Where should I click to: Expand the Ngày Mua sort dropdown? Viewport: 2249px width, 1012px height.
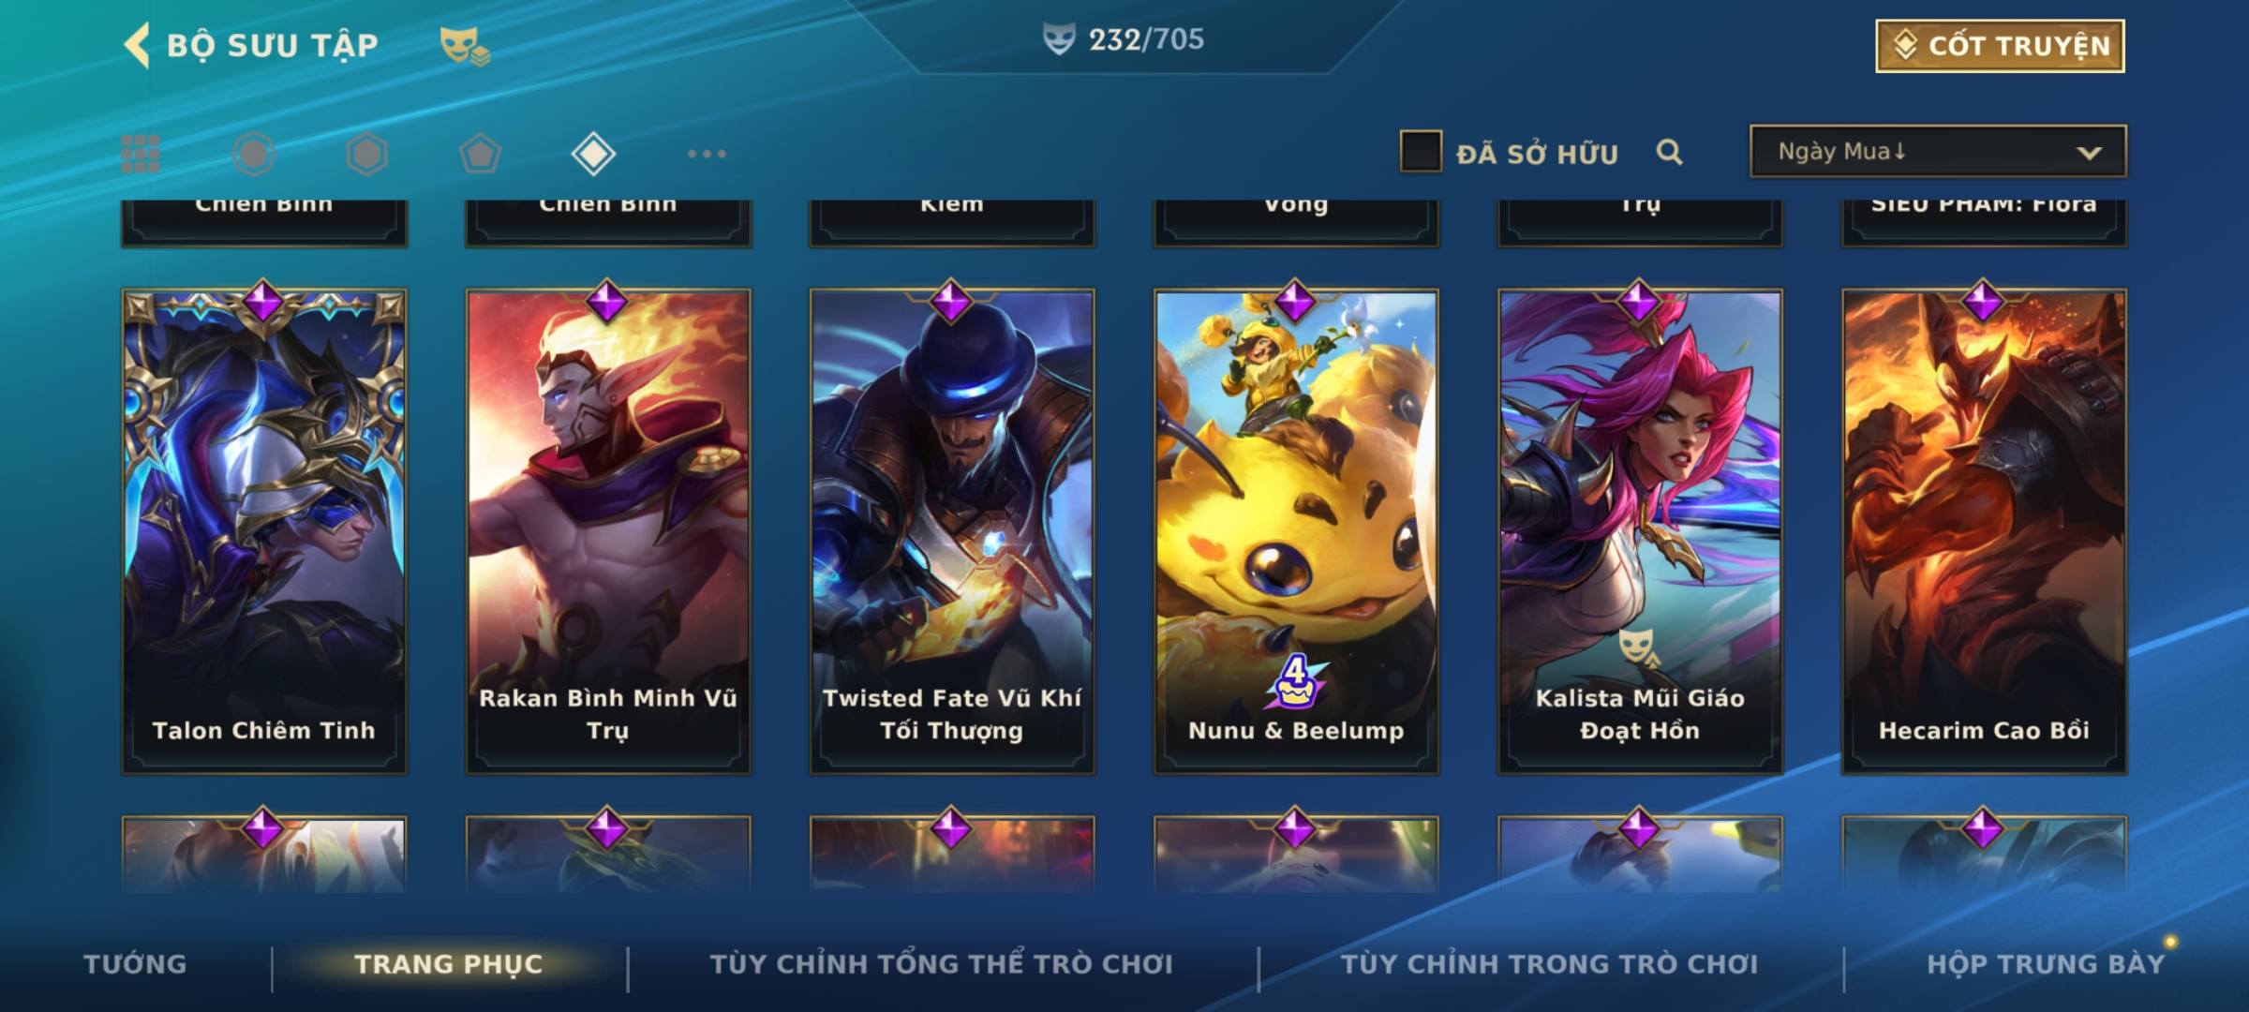[1938, 152]
